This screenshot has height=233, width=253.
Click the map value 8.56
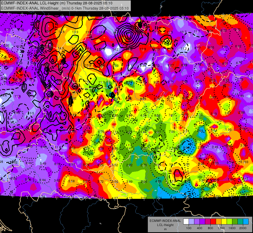coord(157,115)
